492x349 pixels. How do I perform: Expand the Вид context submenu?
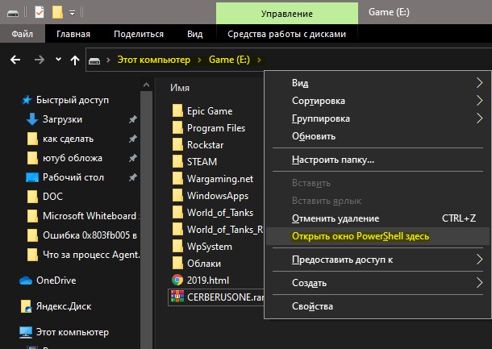coord(377,83)
